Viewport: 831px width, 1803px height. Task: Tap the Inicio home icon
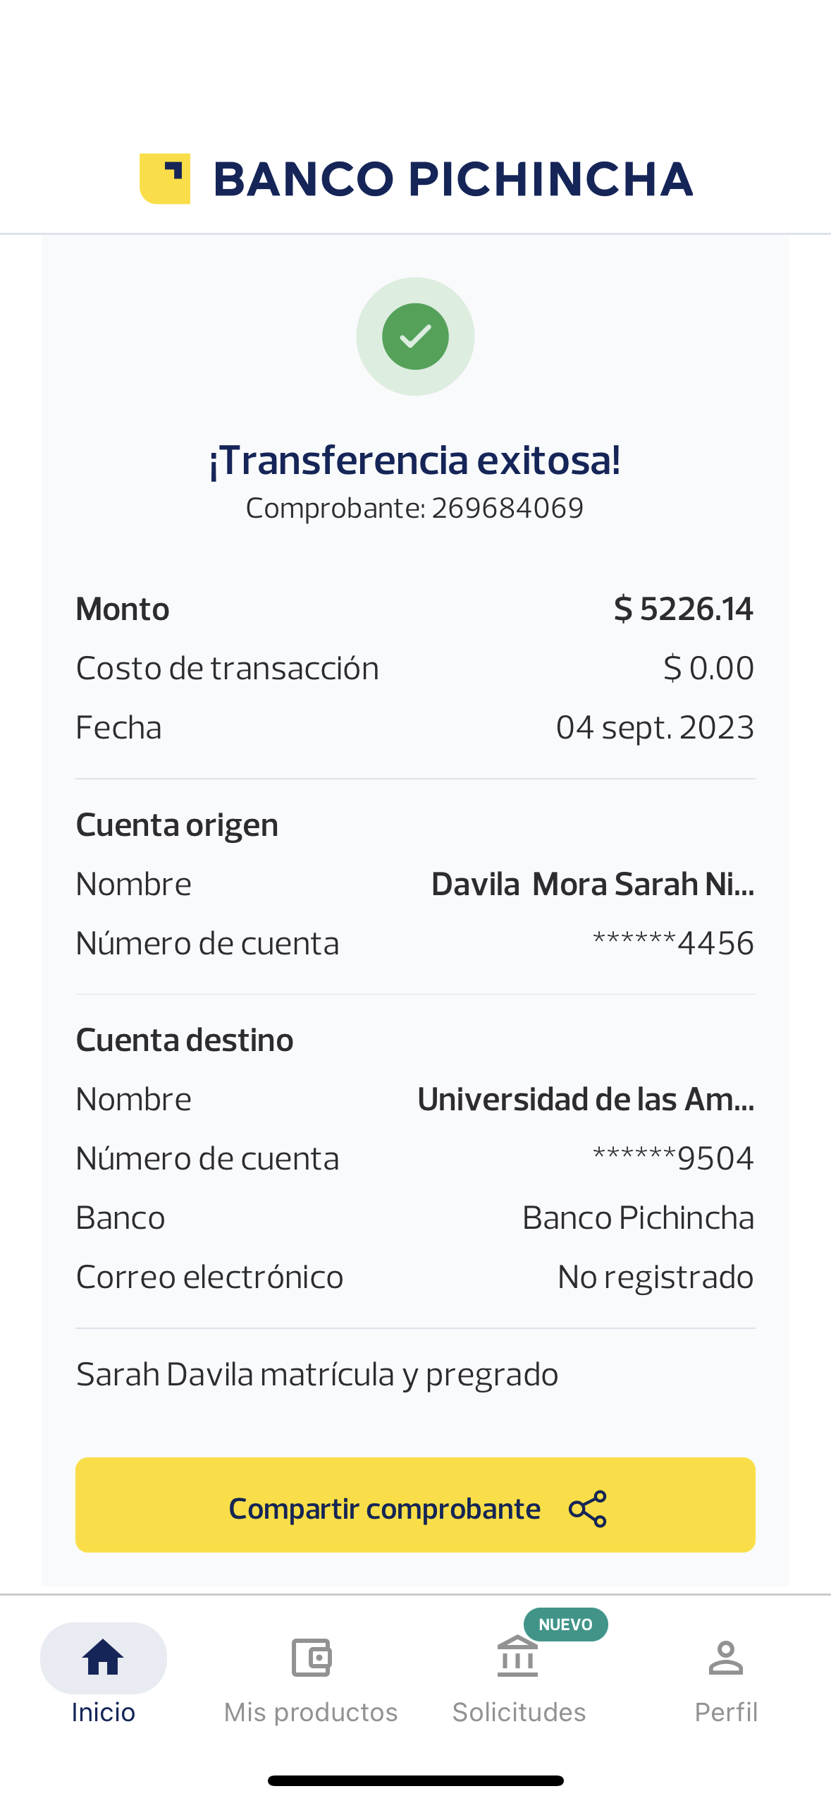click(x=103, y=1657)
